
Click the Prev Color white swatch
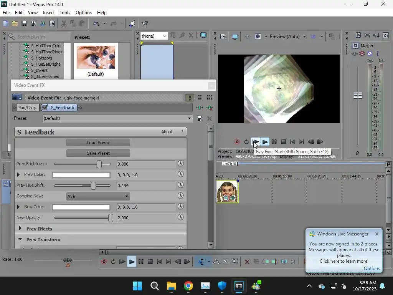tap(81, 175)
